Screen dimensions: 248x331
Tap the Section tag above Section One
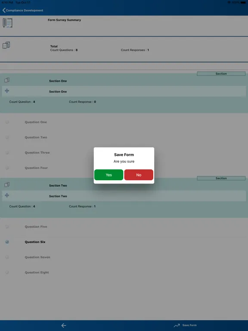tap(221, 74)
